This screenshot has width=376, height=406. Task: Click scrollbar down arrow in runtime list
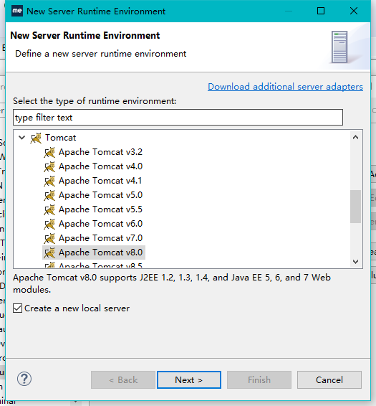(x=355, y=262)
